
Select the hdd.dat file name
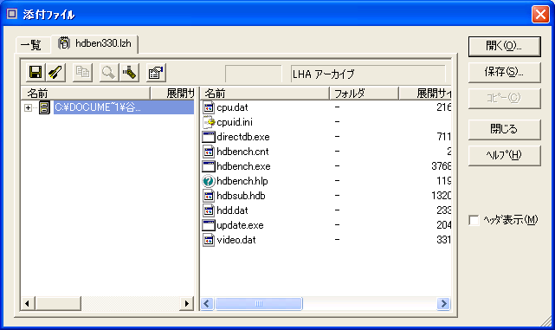[x=232, y=210]
